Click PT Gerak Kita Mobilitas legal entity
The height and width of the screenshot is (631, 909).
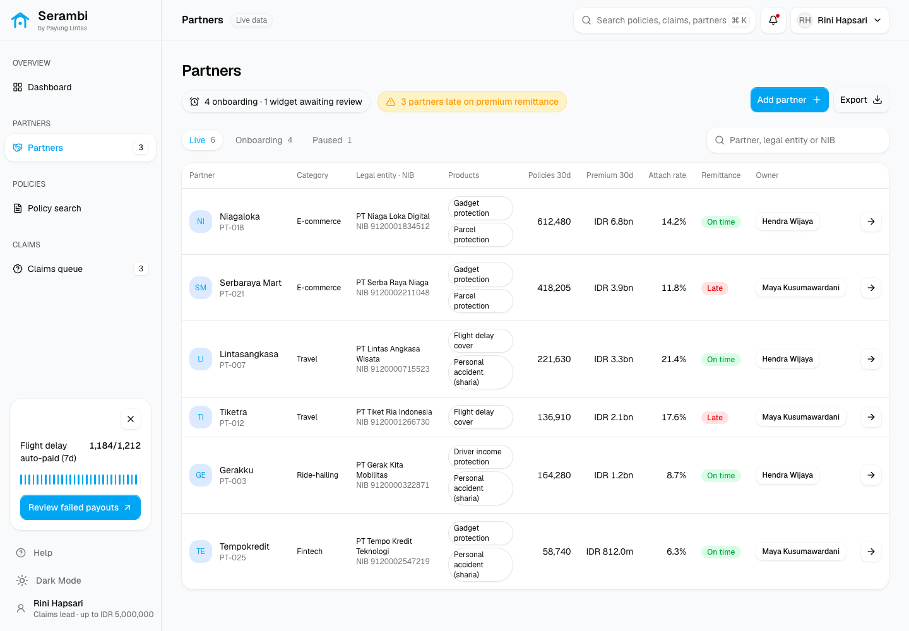[x=379, y=470]
